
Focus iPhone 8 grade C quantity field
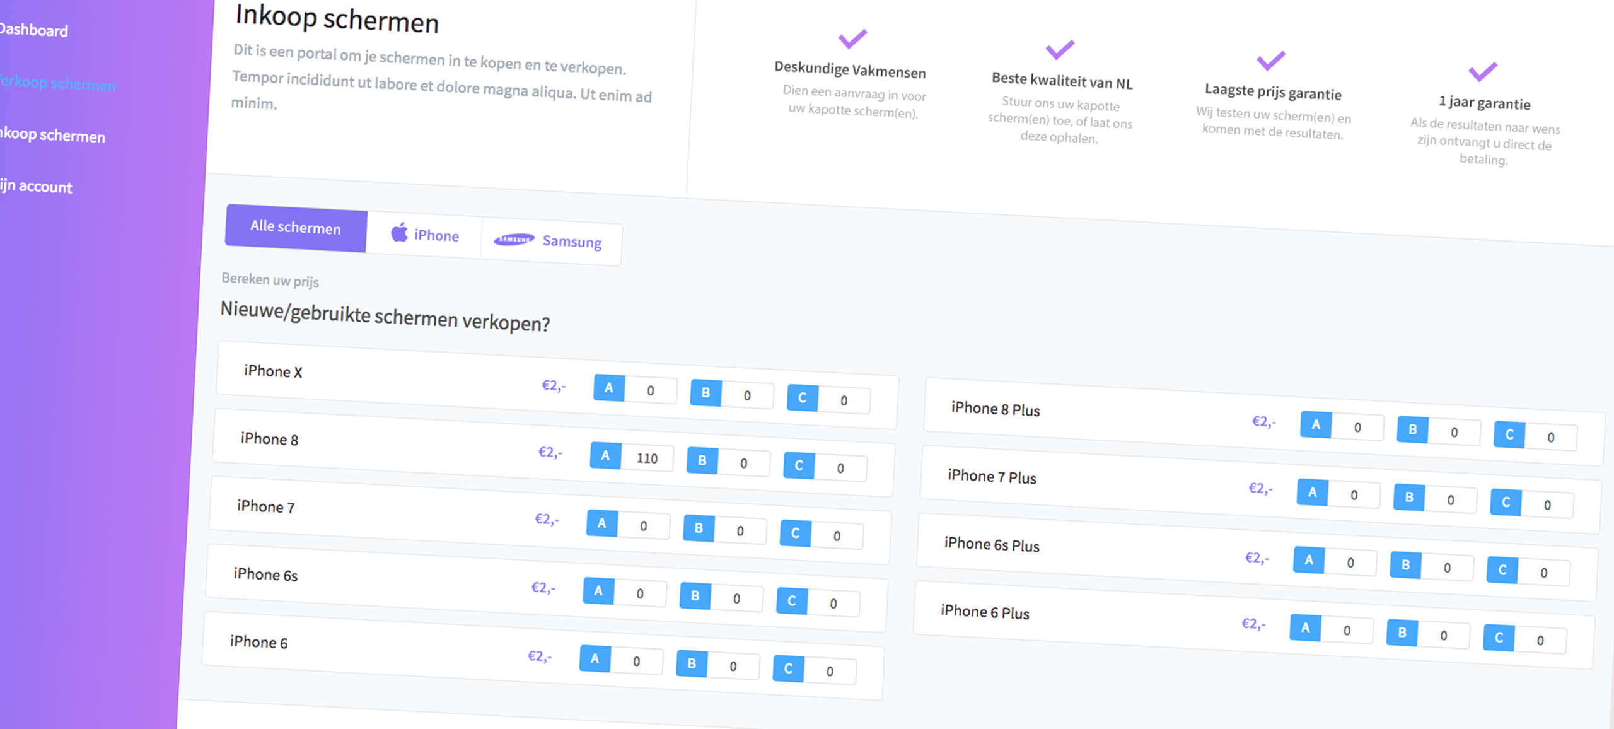click(x=840, y=468)
